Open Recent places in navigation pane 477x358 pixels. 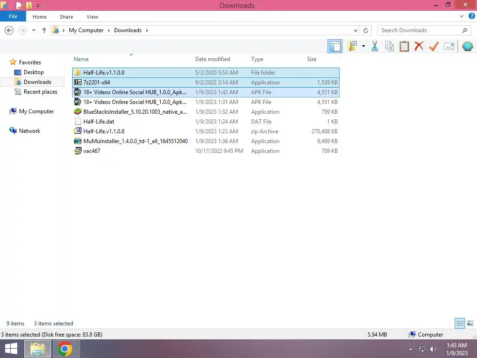41,92
